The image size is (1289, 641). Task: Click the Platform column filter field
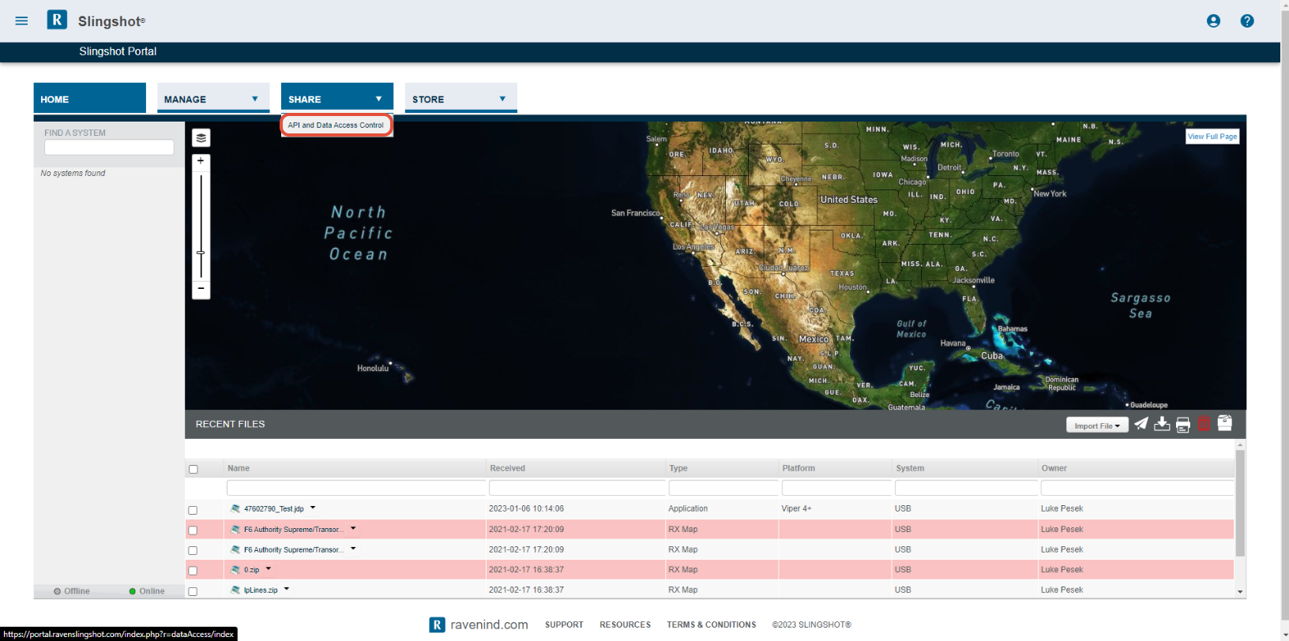836,488
